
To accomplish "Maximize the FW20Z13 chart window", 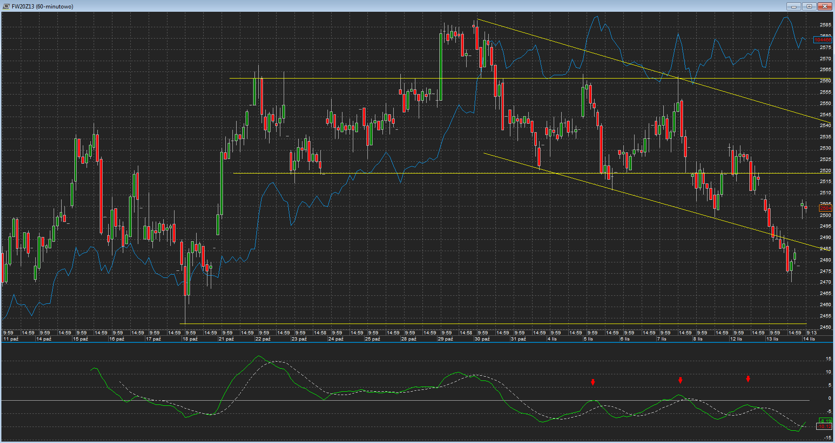I will [809, 7].
